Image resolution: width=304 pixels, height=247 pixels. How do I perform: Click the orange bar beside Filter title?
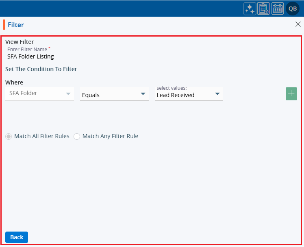click(4, 25)
